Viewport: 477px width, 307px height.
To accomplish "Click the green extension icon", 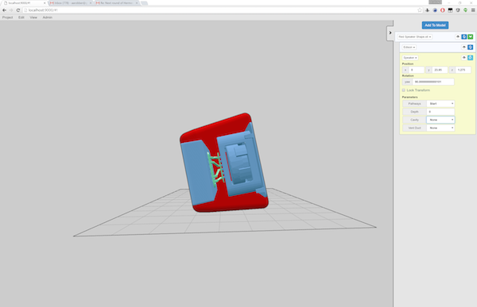I will coord(465,10).
